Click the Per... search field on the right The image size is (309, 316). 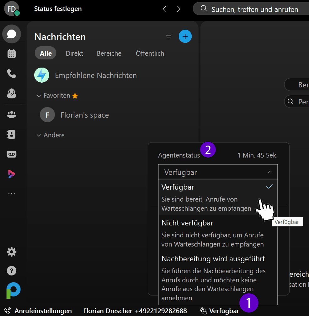tap(297, 101)
